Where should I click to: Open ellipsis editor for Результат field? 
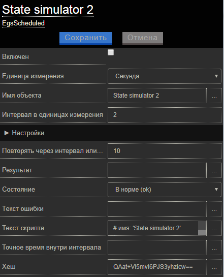pyautogui.click(x=214, y=170)
